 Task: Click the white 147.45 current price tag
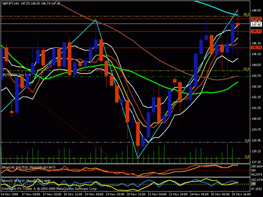click(x=256, y=25)
